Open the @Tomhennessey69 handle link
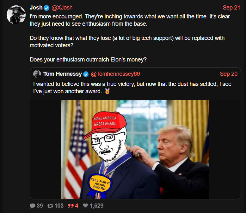The height and width of the screenshot is (213, 246). coord(115,74)
